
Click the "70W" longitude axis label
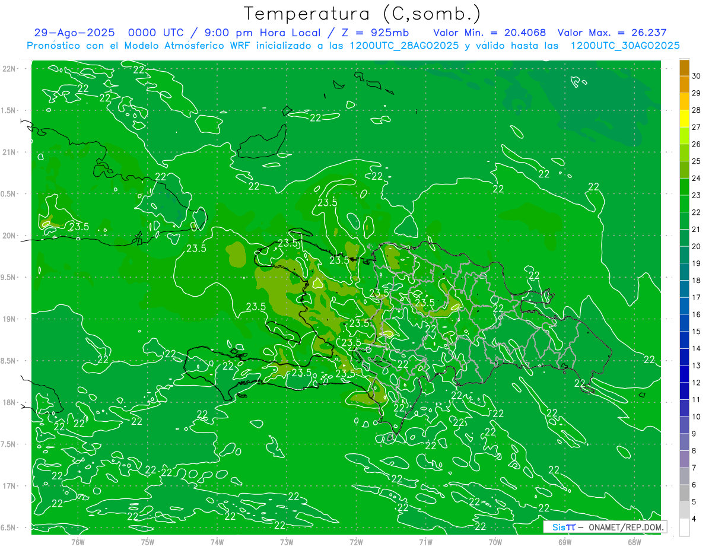tap(495, 542)
